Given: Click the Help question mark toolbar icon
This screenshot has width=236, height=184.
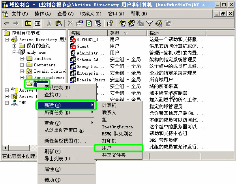Looking at the screenshot, I should click(x=110, y=23).
